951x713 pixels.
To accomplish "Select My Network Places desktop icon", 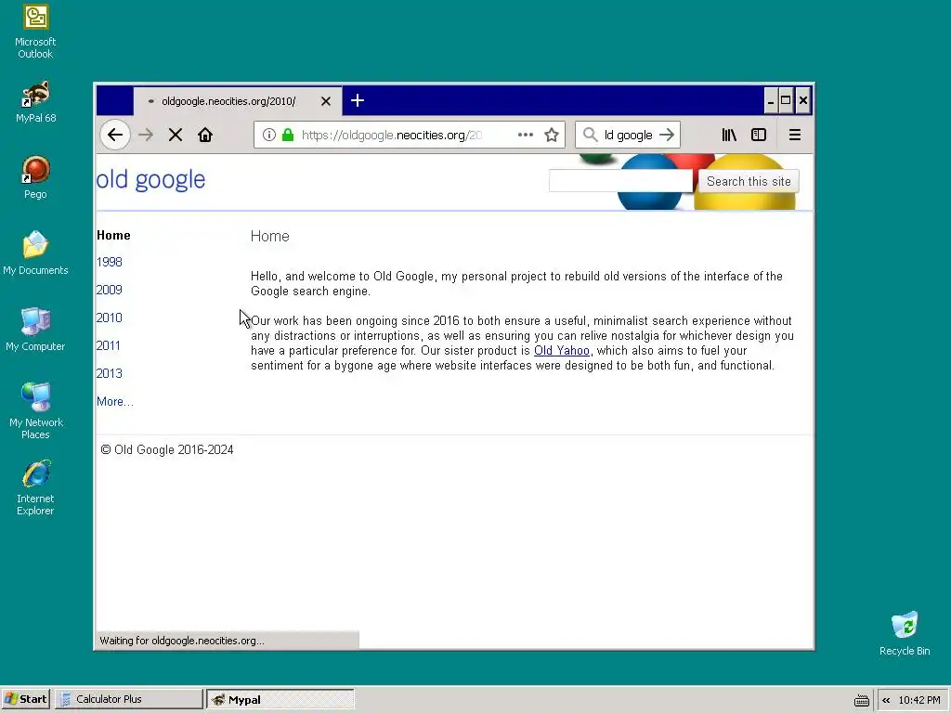I will point(36,411).
